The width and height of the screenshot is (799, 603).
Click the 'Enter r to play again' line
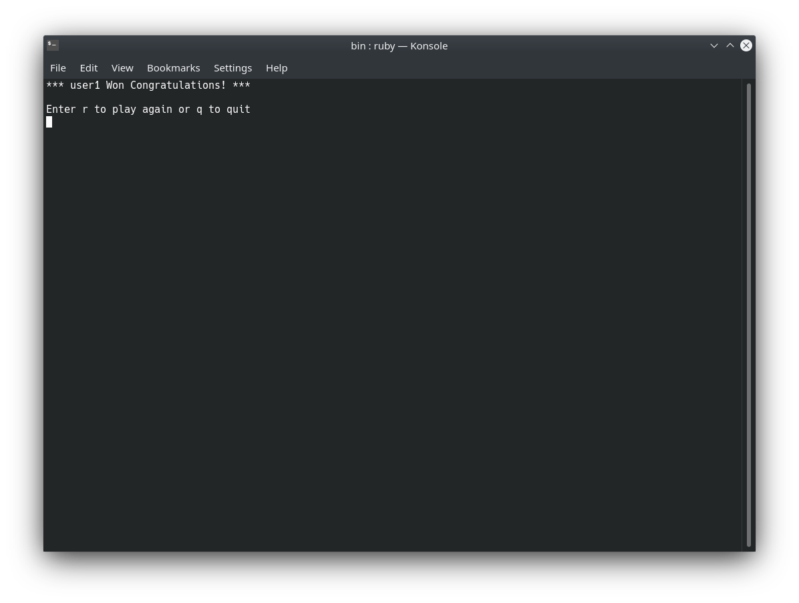148,109
